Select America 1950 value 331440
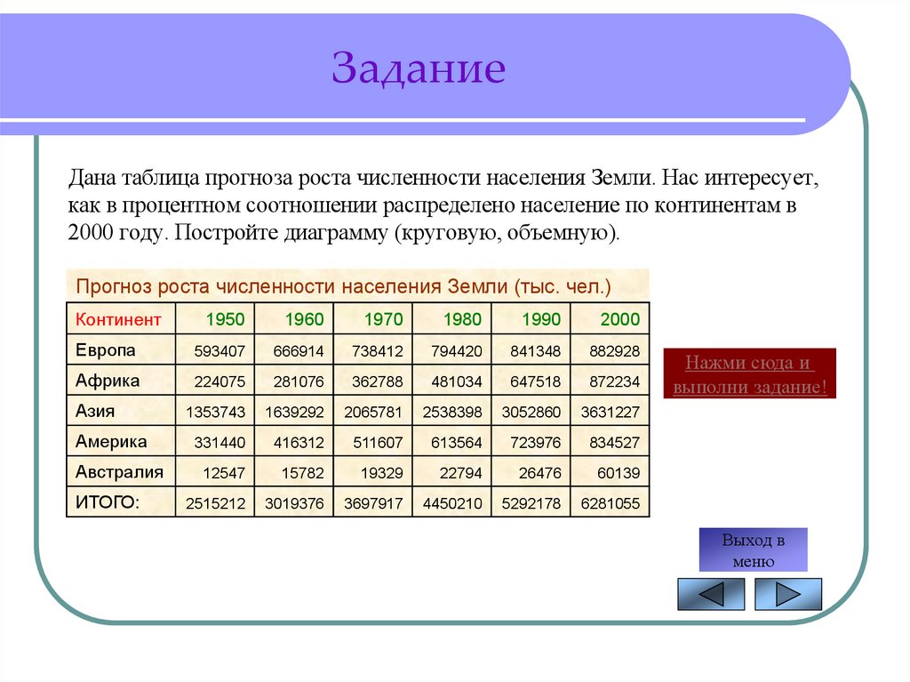 point(215,442)
